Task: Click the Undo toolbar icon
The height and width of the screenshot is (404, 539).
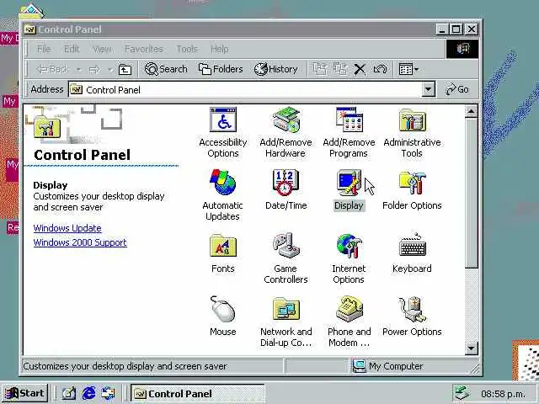Action: tap(380, 69)
